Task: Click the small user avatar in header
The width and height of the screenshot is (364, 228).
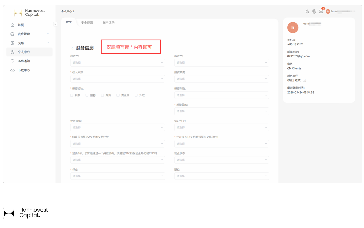Action: [x=328, y=11]
